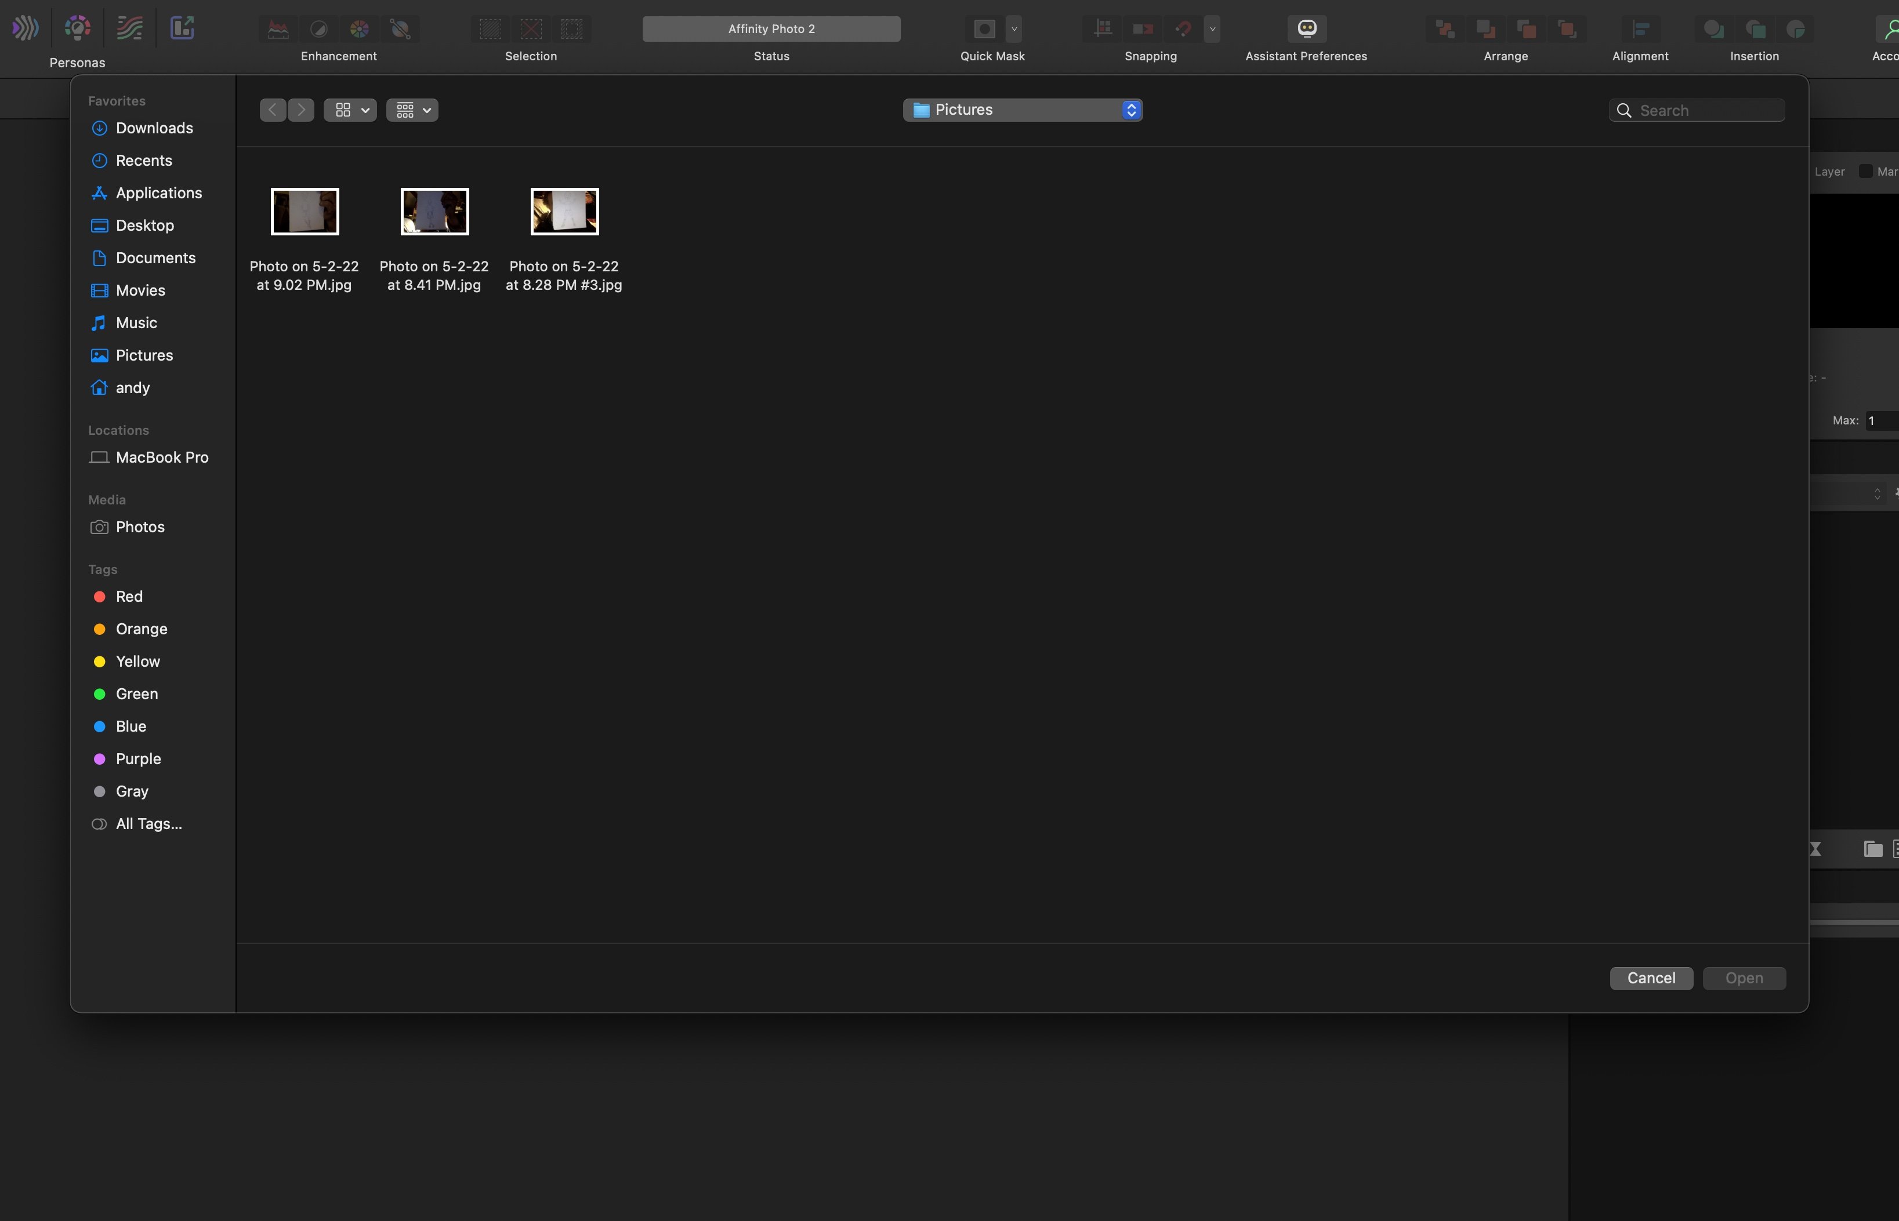
Task: Click Move to Back in Arrange
Action: [x=1445, y=30]
